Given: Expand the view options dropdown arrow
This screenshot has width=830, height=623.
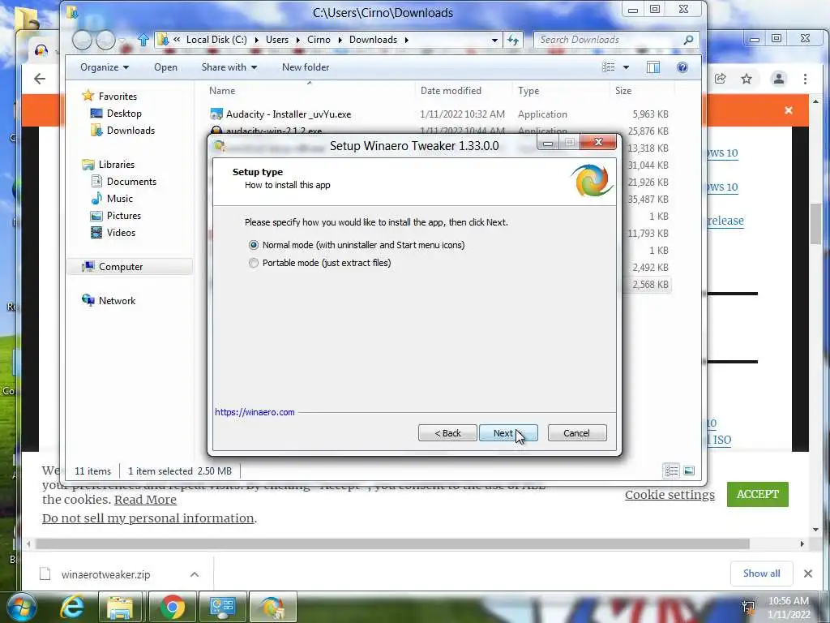Looking at the screenshot, I should [x=627, y=67].
